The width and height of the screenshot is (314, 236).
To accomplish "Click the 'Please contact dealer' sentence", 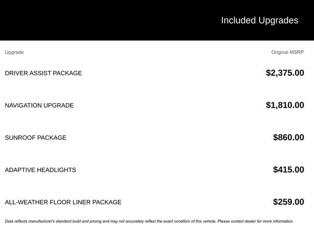I will click(256, 221).
